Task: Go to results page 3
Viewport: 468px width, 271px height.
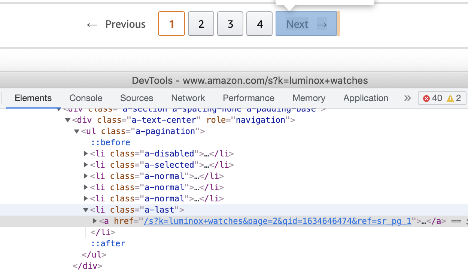Action: (x=230, y=24)
